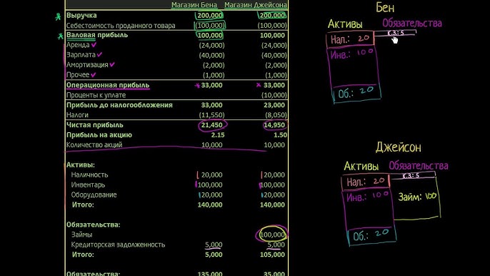
Task: Click the "Прибыль на акцию" label
Action: [x=99, y=135]
